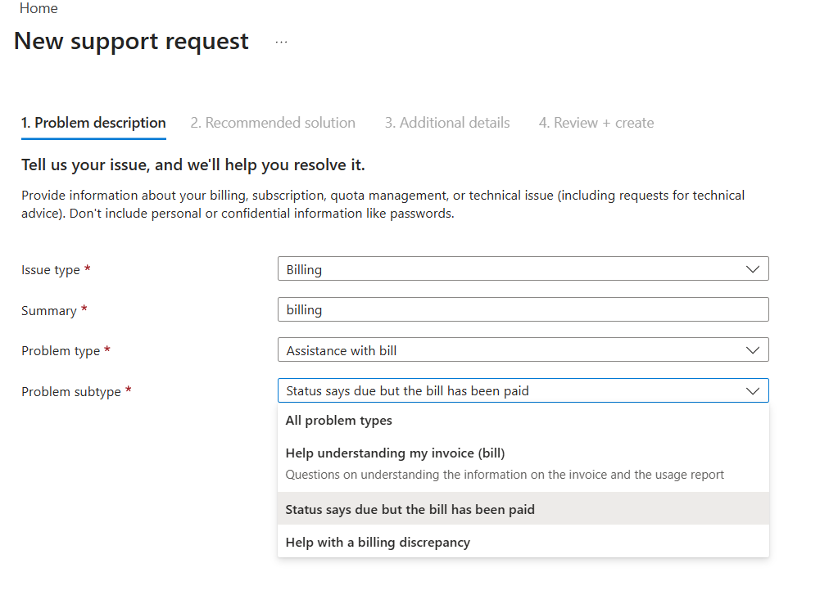Click the Home breadcrumb link
The image size is (838, 613).
coord(39,8)
